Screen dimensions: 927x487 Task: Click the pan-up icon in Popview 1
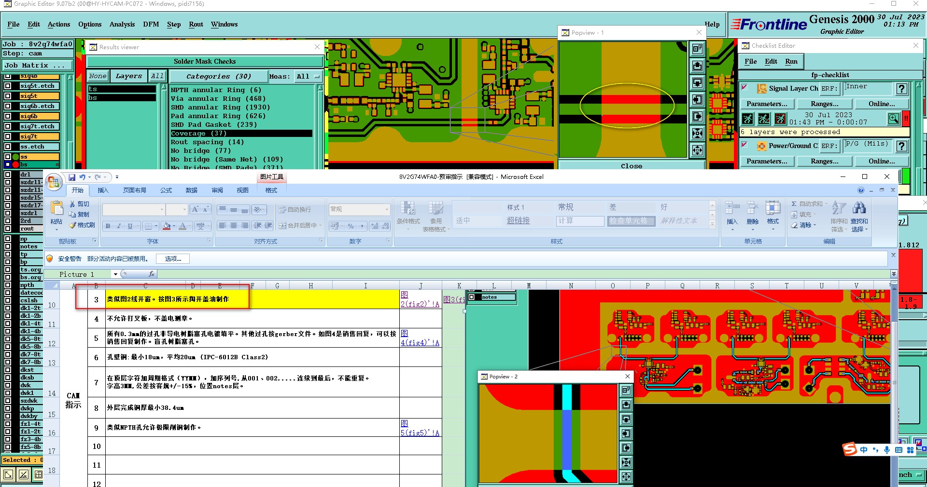pyautogui.click(x=697, y=66)
